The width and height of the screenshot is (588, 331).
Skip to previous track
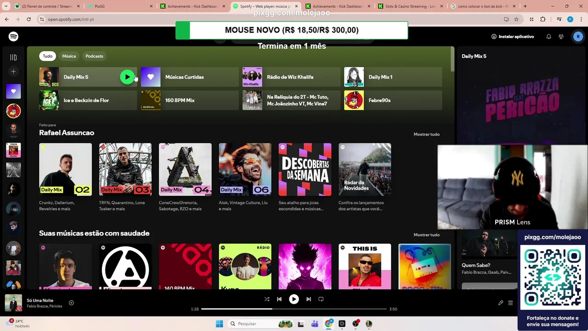click(279, 299)
